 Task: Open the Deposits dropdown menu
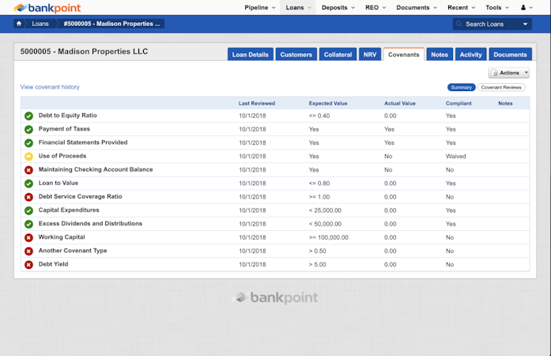pyautogui.click(x=338, y=7)
